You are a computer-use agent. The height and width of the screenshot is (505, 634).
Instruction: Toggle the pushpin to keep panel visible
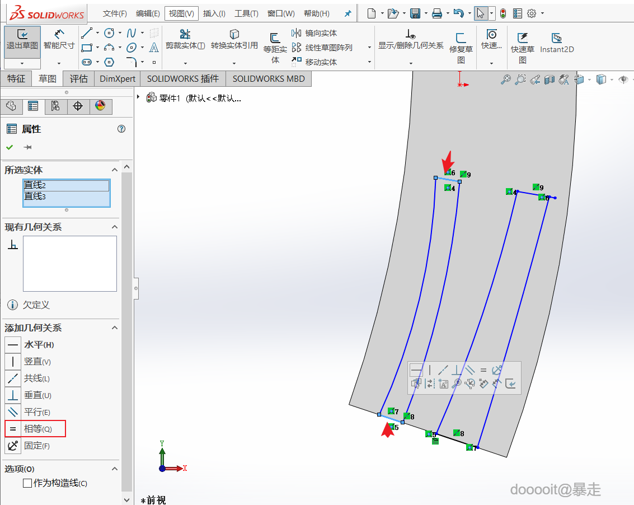point(27,147)
